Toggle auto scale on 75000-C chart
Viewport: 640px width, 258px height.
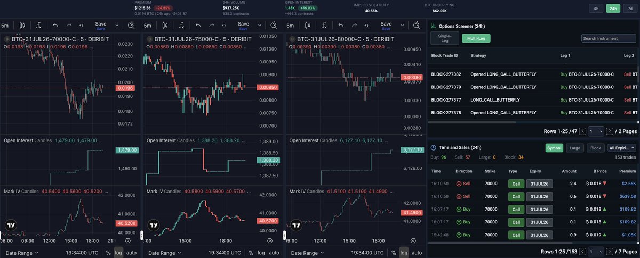(274, 253)
